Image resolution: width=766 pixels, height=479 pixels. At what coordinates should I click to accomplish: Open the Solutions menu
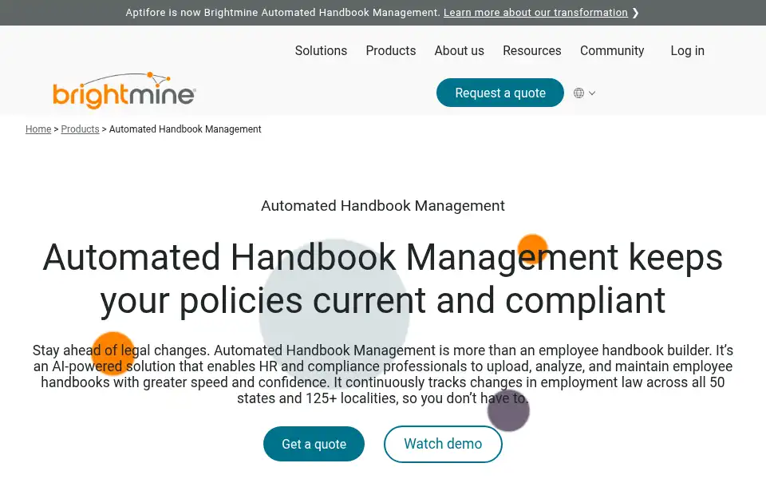(321, 51)
